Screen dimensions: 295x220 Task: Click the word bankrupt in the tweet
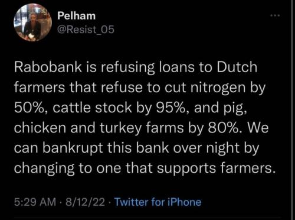click(73, 148)
